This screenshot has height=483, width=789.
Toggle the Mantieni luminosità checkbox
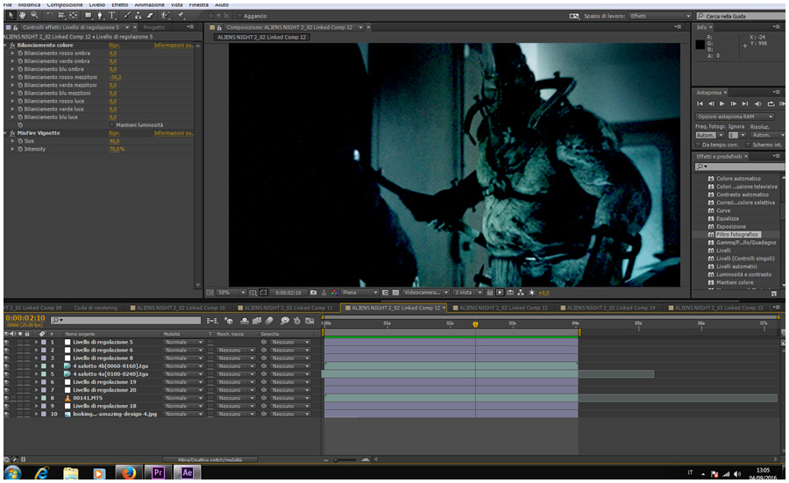pos(111,124)
